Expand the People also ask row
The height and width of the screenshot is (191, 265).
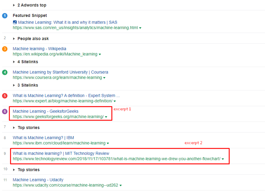point(14,39)
